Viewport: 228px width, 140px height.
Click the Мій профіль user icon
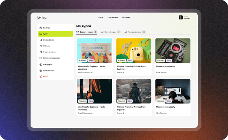(x=41, y=65)
